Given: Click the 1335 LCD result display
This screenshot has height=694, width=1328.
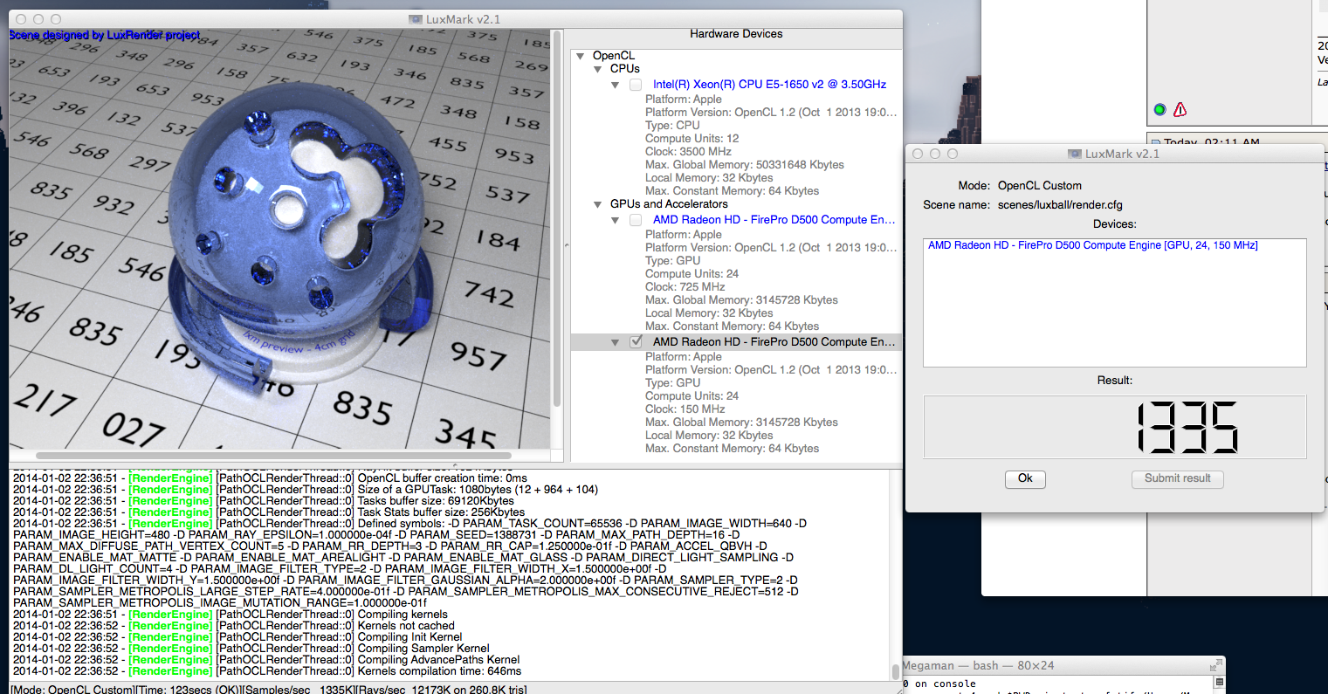Looking at the screenshot, I should point(1115,427).
